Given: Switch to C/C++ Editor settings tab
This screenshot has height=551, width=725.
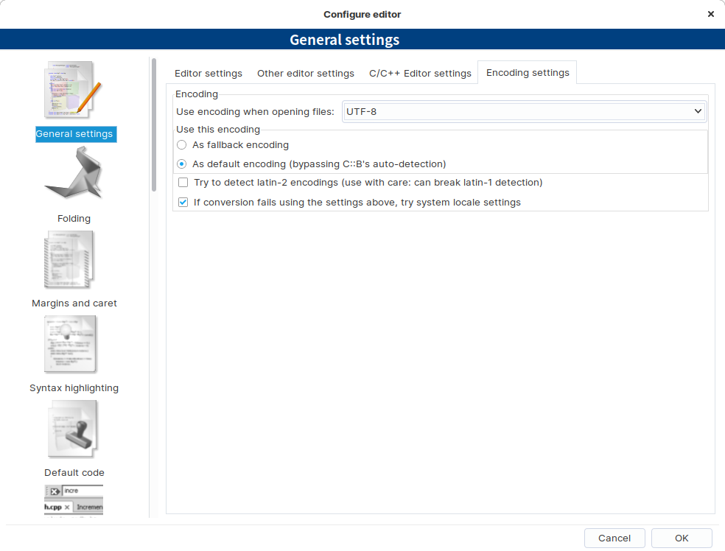Looking at the screenshot, I should [420, 74].
